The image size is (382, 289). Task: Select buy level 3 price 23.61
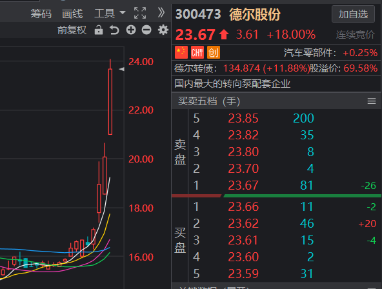click(x=243, y=241)
